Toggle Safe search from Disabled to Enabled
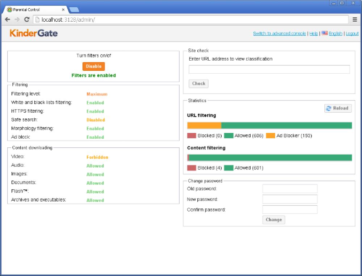362x276 pixels. pyautogui.click(x=95, y=120)
